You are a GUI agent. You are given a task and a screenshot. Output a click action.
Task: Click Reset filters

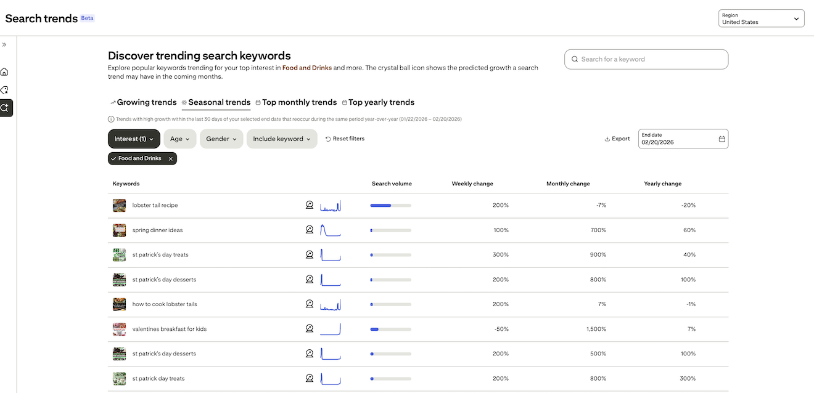point(345,139)
